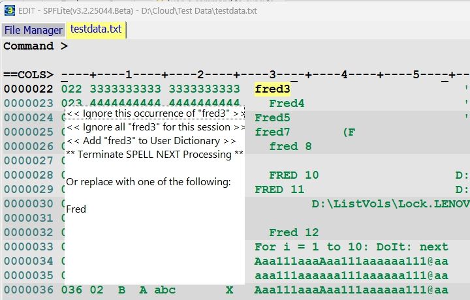The width and height of the screenshot is (470, 300).
Task: Add "fred3" to User Dictionary
Action: pos(151,141)
